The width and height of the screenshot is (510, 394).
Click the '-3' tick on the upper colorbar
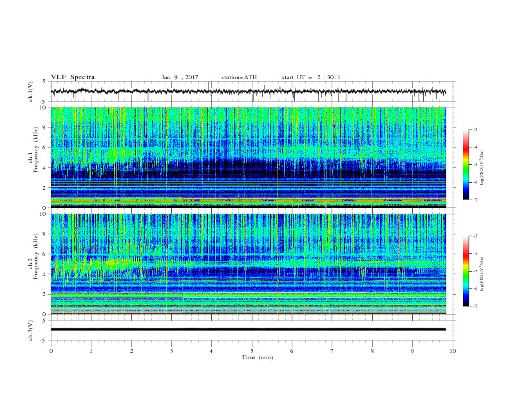pyautogui.click(x=475, y=129)
